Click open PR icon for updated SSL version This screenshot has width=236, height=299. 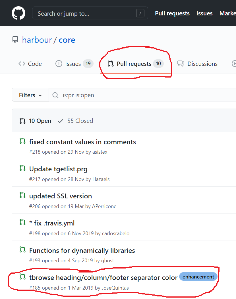[x=22, y=195]
